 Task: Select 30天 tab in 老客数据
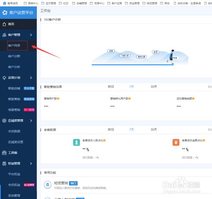point(154,129)
